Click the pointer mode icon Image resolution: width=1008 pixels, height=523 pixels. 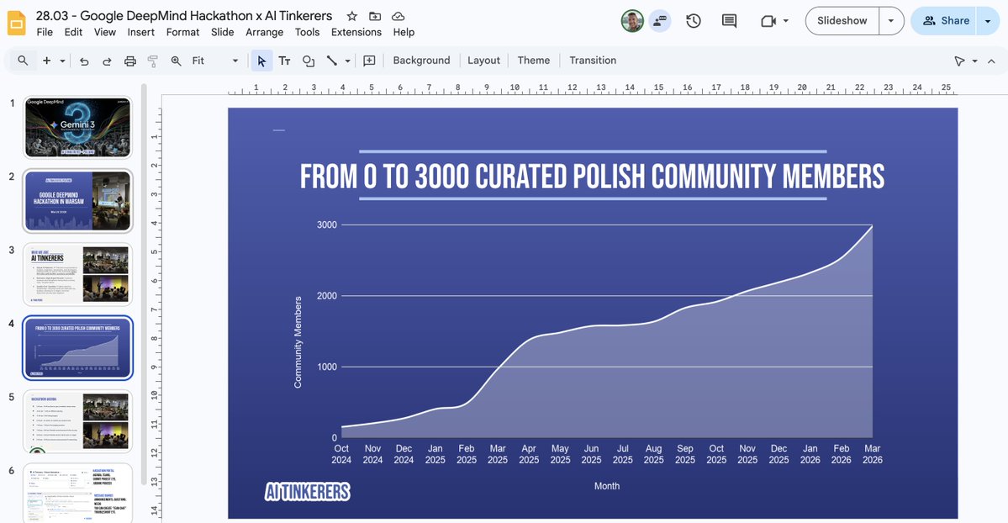(x=959, y=61)
